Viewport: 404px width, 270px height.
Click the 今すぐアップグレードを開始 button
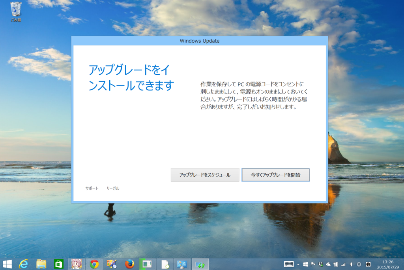pyautogui.click(x=275, y=175)
